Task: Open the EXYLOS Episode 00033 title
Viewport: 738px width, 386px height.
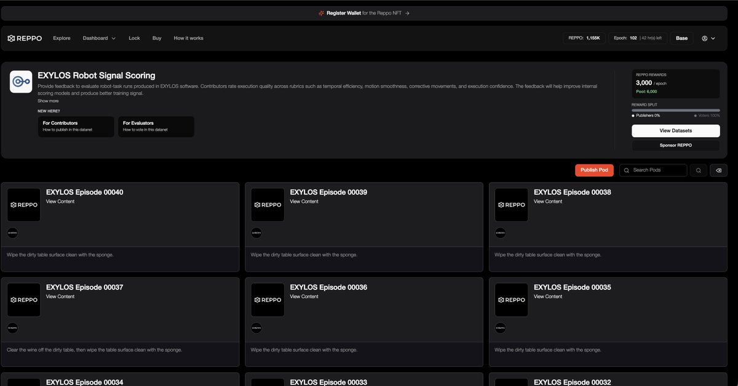Action: click(328, 382)
